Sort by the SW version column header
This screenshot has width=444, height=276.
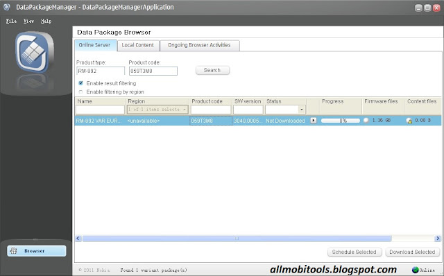click(x=248, y=101)
